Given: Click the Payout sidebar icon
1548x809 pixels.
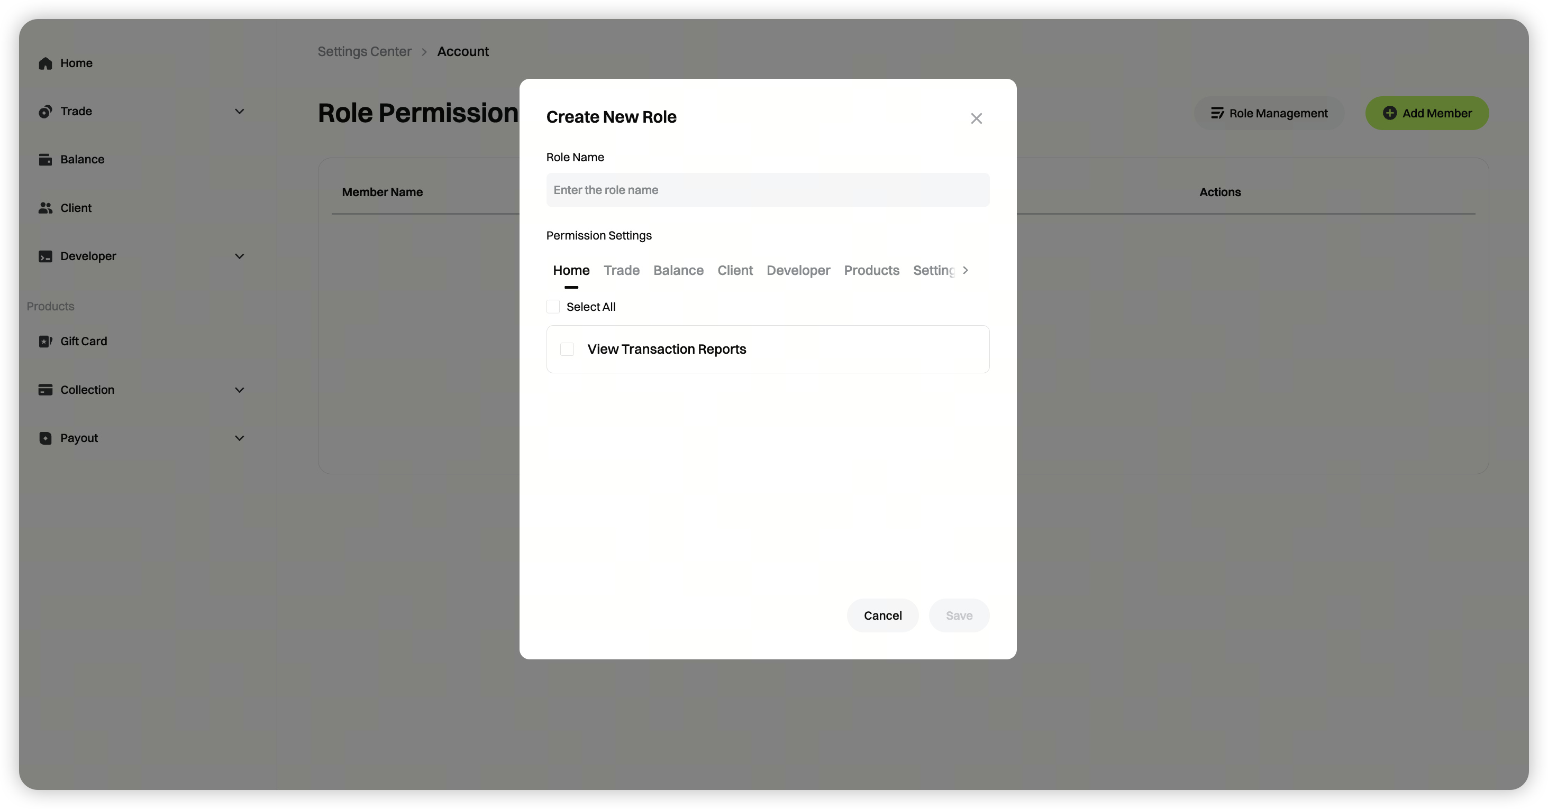Looking at the screenshot, I should pos(45,438).
